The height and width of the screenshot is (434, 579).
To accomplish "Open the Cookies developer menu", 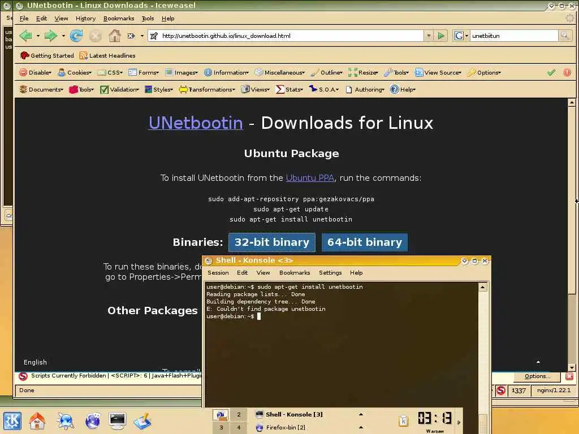I will (x=75, y=73).
